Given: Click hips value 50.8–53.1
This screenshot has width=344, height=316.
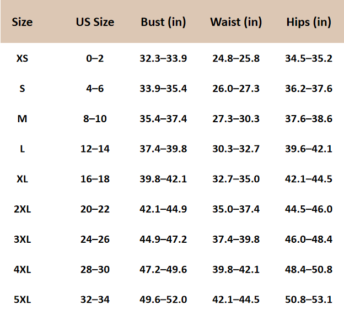Looking at the screenshot, I should [309, 300].
